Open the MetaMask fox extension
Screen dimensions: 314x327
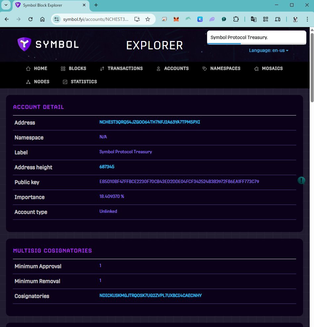(176, 19)
